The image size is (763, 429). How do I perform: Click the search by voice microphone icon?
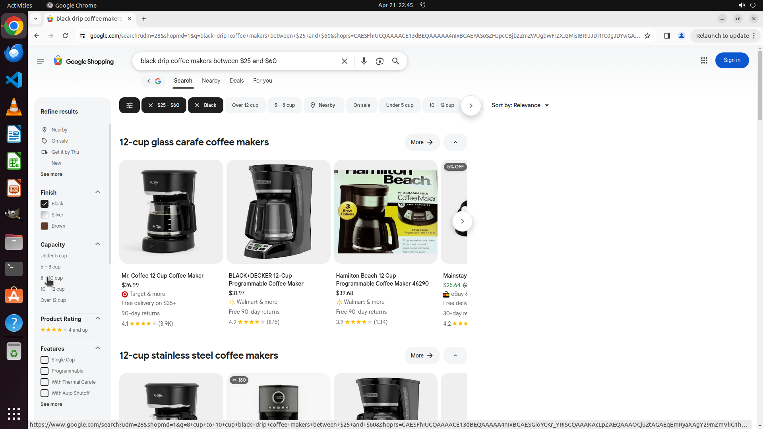click(x=364, y=61)
